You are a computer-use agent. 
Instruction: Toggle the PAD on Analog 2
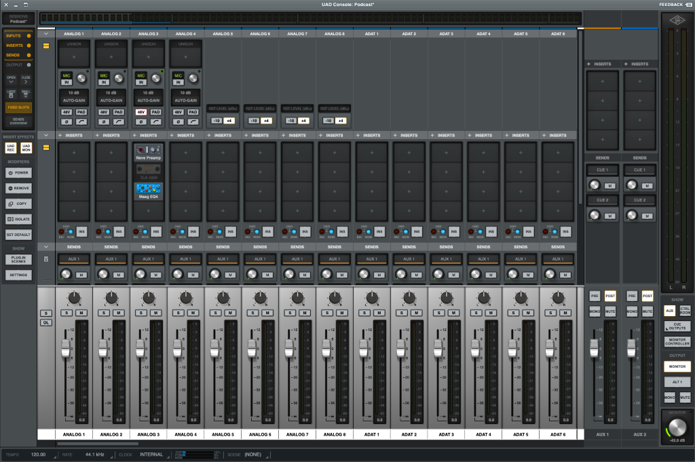(x=118, y=112)
